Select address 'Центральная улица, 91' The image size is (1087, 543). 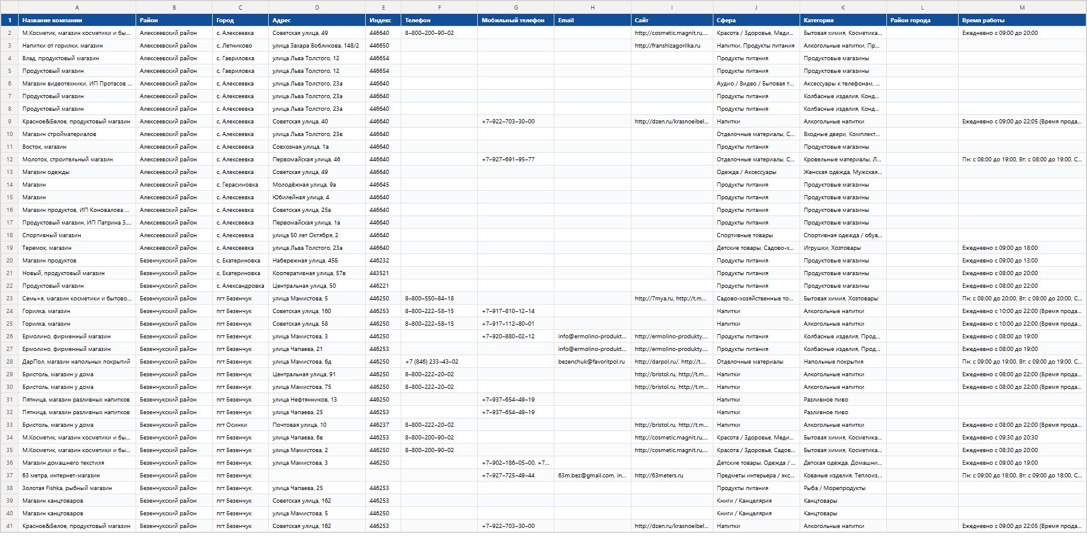pyautogui.click(x=317, y=374)
